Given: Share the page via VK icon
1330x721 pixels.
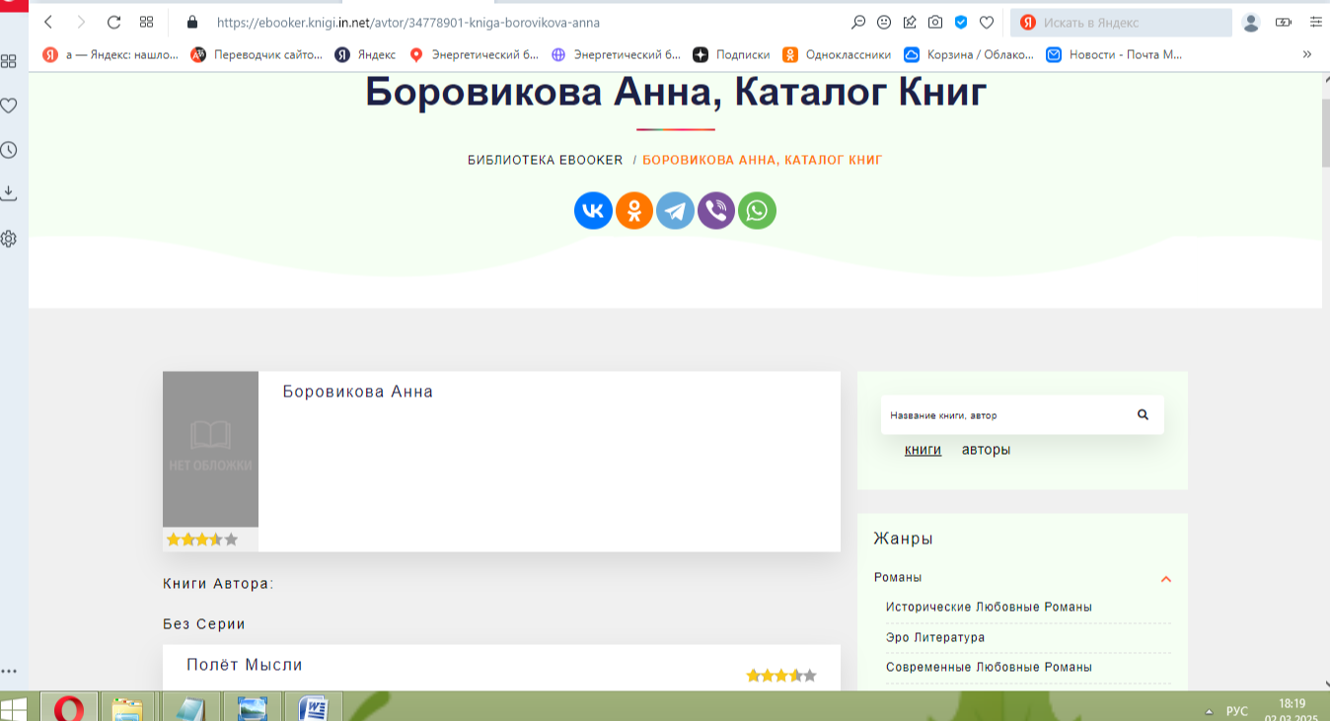Looking at the screenshot, I should coord(594,210).
